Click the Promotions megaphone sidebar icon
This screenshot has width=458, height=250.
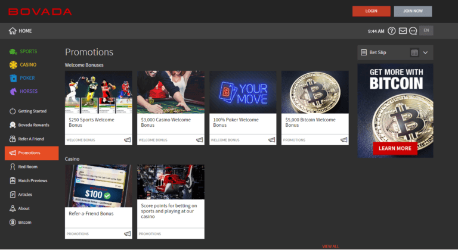click(x=13, y=152)
